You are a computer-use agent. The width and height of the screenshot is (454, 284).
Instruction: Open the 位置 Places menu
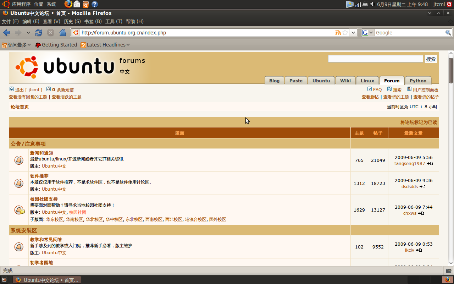pos(39,4)
